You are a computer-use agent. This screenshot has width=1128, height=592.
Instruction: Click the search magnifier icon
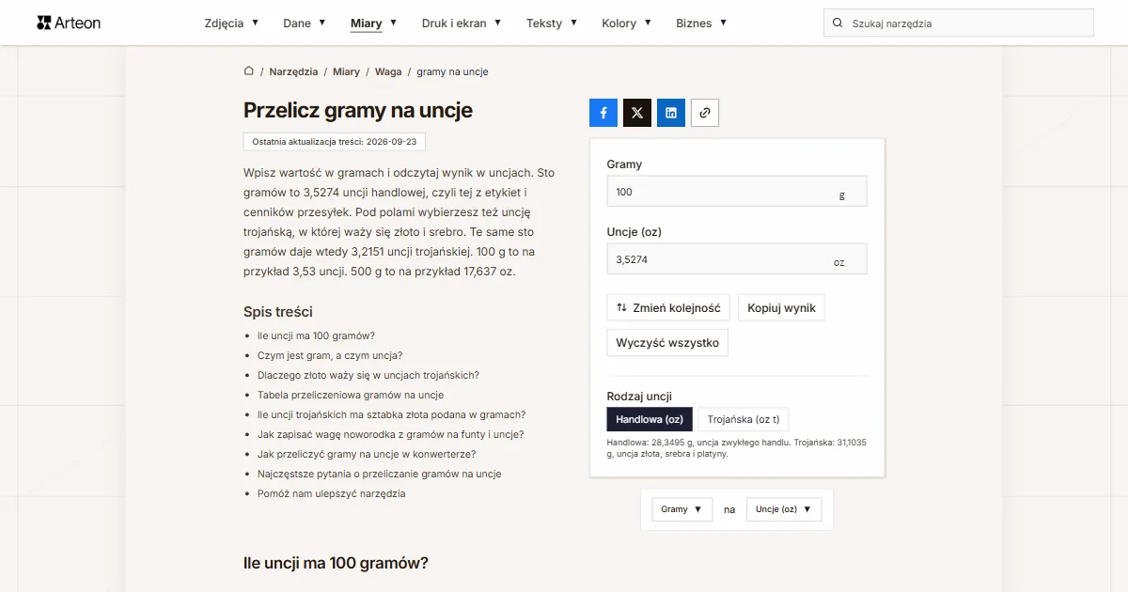837,23
